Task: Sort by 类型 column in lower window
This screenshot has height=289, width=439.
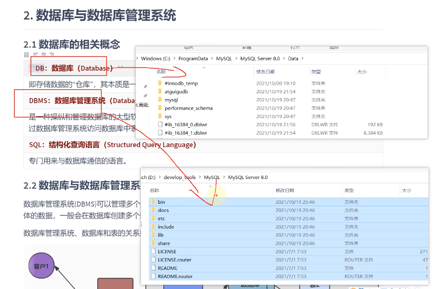Action: click(x=349, y=190)
